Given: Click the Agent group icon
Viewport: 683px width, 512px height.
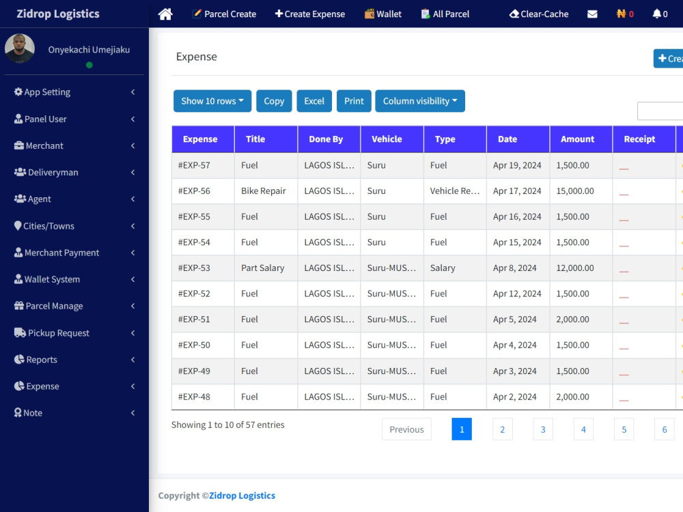Looking at the screenshot, I should pos(20,199).
